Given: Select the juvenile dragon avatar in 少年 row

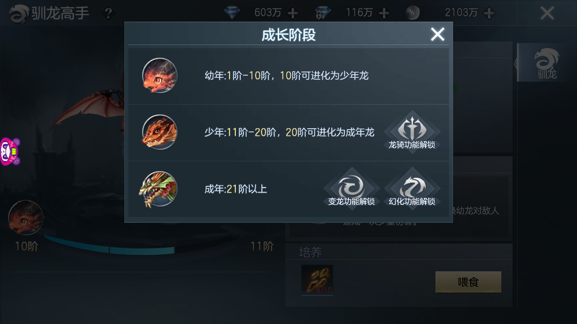Looking at the screenshot, I should (160, 132).
